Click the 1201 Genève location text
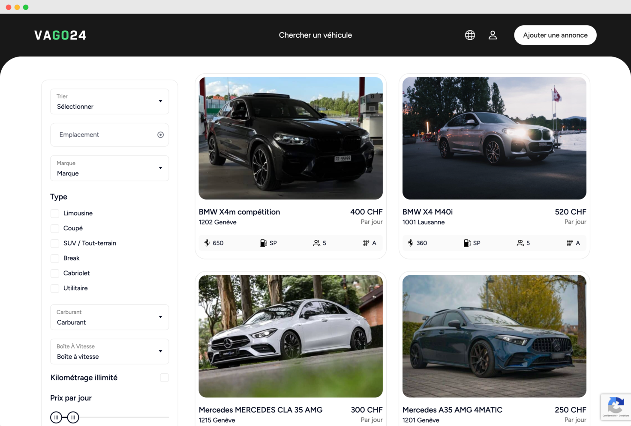Viewport: 631px width, 426px height. pos(421,420)
